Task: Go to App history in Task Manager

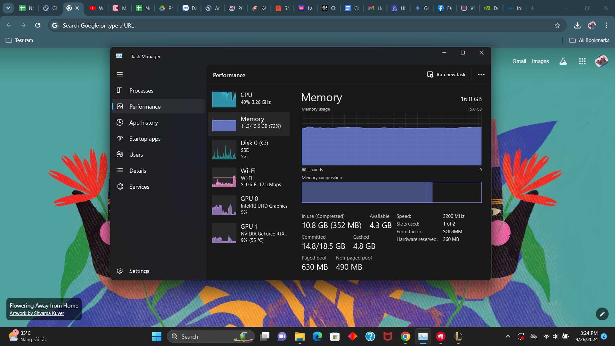Action: click(x=158, y=123)
